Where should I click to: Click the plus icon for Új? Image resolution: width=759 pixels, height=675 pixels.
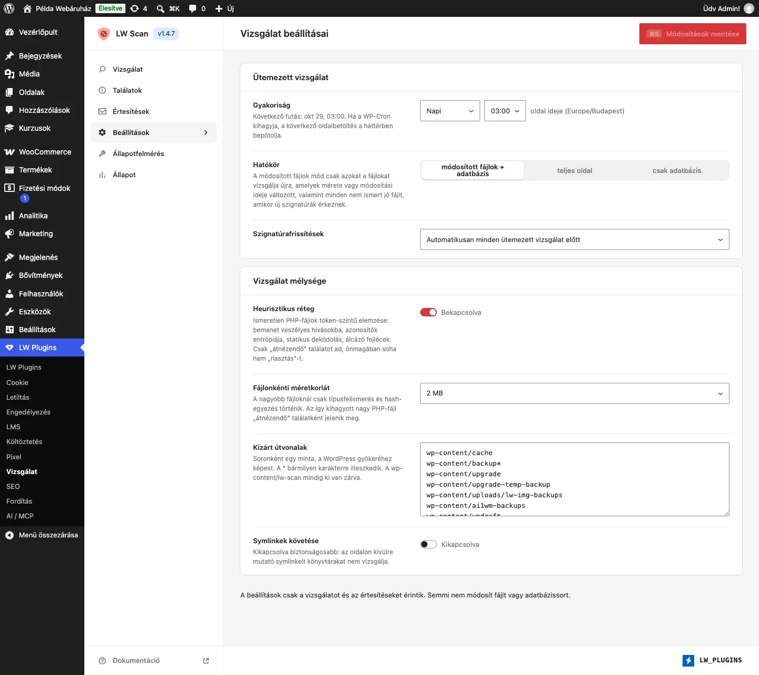click(219, 8)
